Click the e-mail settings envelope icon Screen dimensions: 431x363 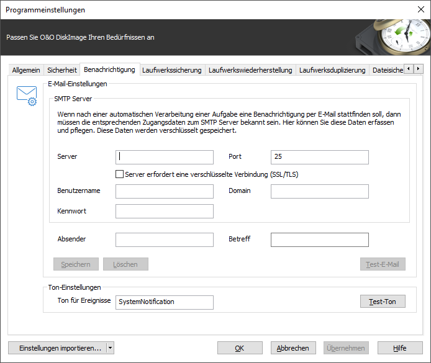pyautogui.click(x=27, y=96)
